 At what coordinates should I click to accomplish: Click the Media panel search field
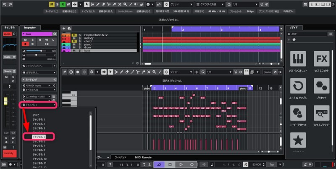point(307,34)
